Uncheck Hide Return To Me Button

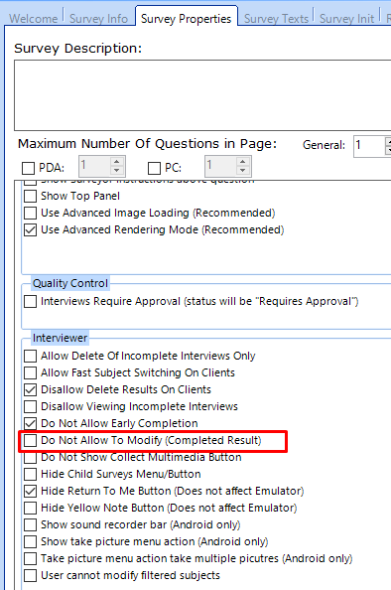click(x=31, y=491)
